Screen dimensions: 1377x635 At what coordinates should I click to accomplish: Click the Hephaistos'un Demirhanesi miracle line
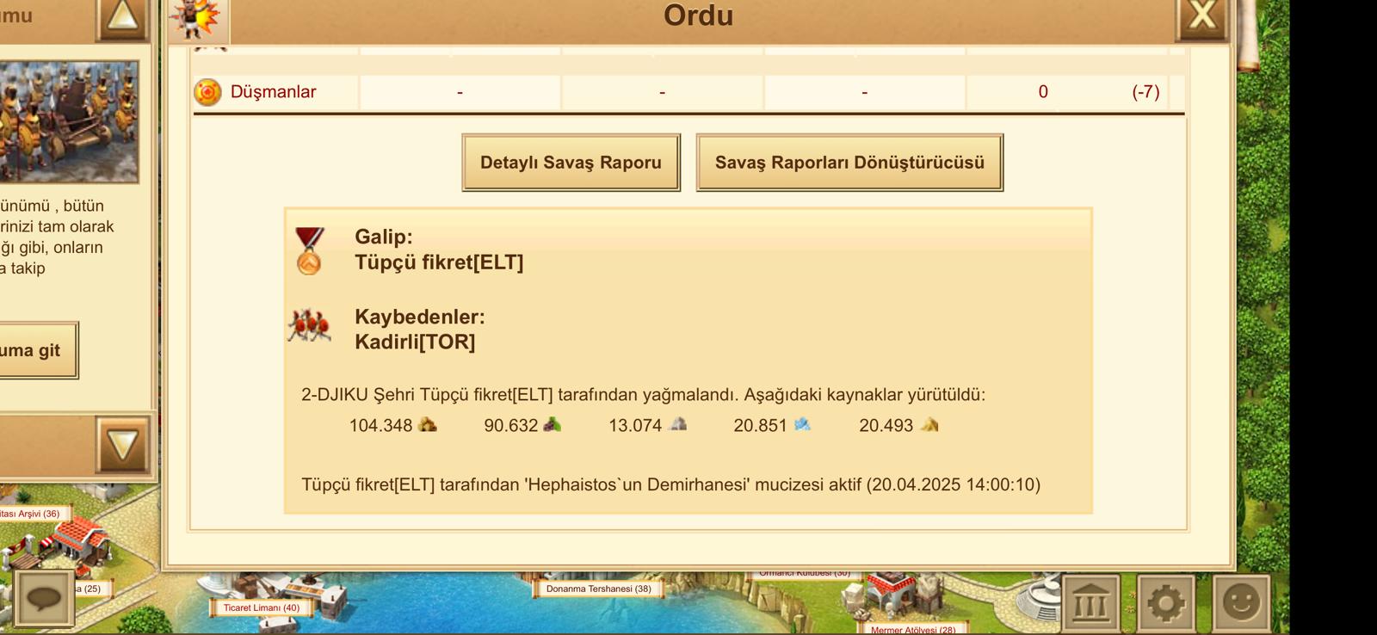coord(670,484)
